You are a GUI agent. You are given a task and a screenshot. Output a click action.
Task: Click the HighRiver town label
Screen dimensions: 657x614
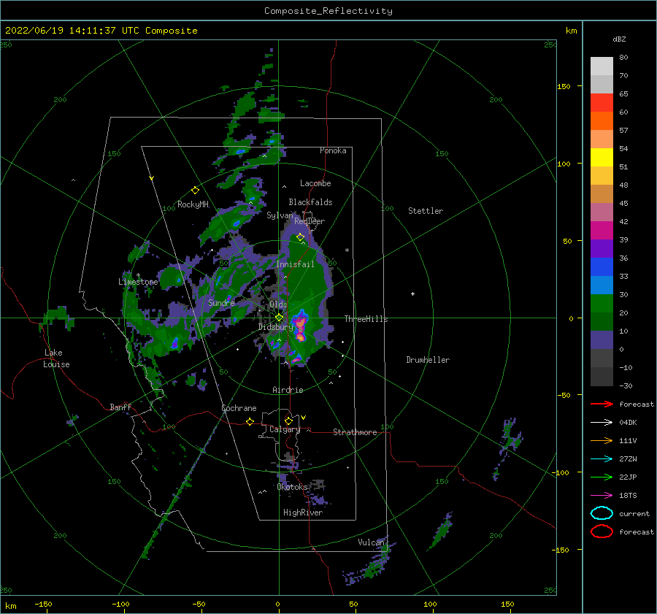(303, 513)
